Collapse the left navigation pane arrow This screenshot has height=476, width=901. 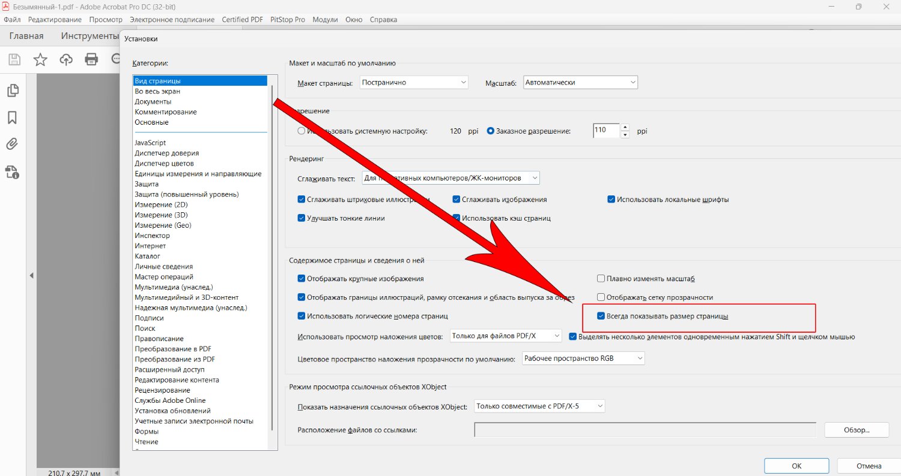pos(31,275)
